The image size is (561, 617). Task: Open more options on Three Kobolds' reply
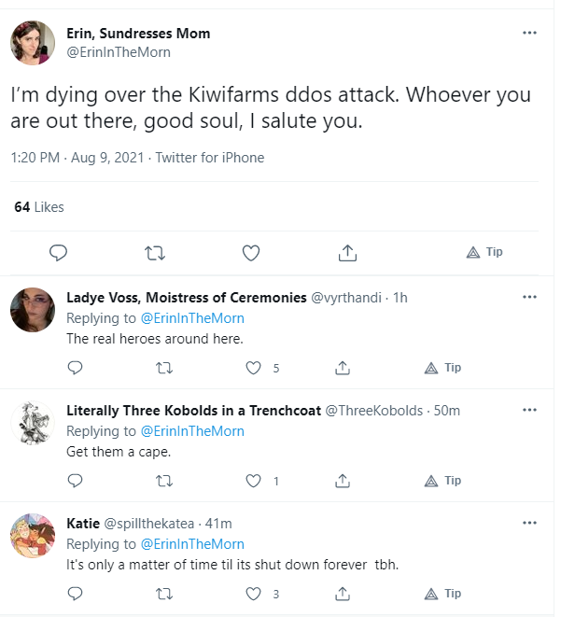529,410
